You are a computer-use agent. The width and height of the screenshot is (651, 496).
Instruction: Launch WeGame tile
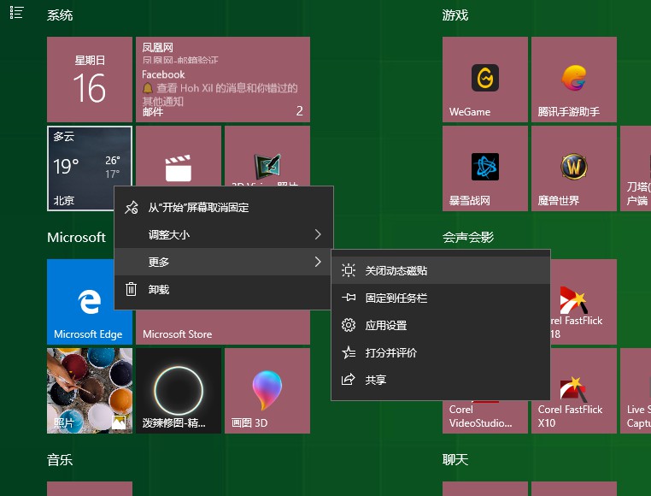point(485,80)
